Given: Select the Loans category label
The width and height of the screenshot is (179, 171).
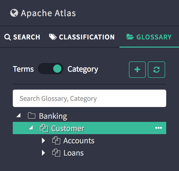Looking at the screenshot, I should pyautogui.click(x=74, y=153).
